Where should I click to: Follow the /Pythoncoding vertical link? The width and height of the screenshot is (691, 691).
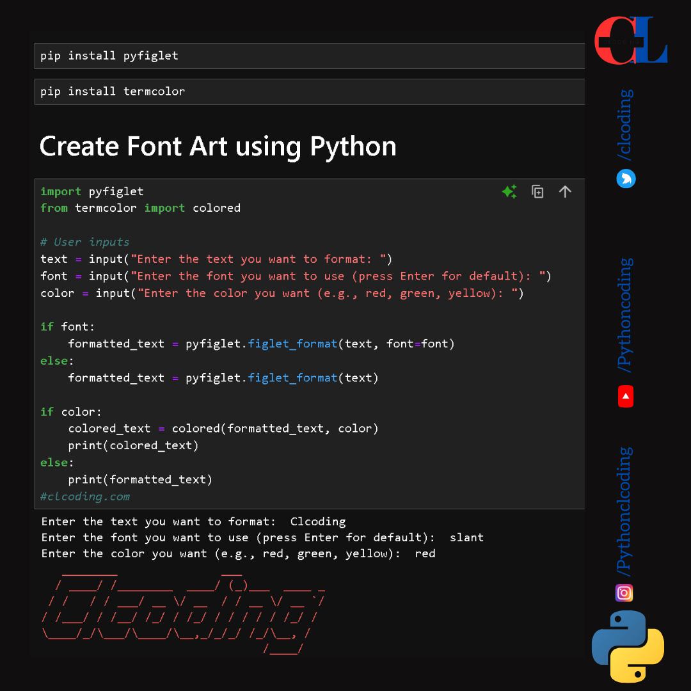(625, 315)
